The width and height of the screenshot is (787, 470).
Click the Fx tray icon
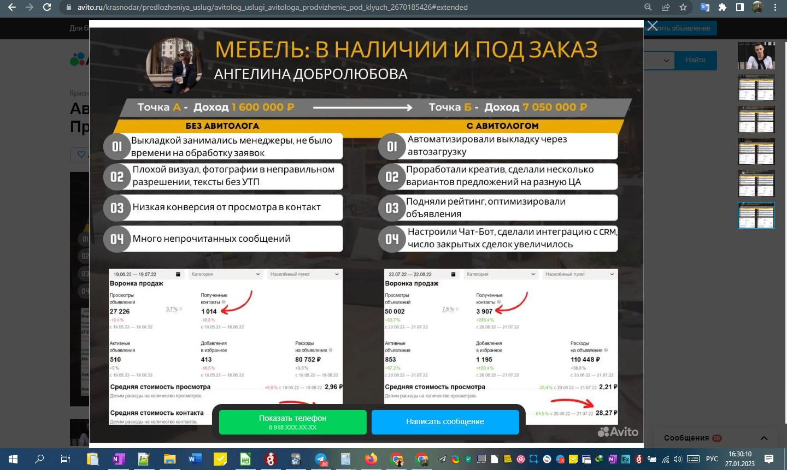626,459
